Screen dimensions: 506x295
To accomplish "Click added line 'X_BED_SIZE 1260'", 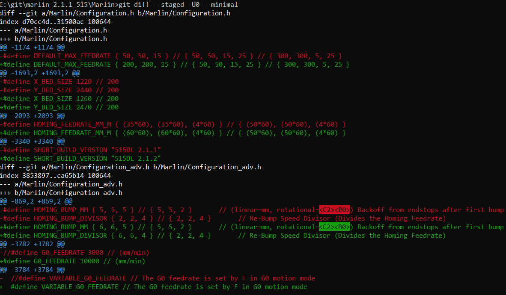I will coord(60,99).
